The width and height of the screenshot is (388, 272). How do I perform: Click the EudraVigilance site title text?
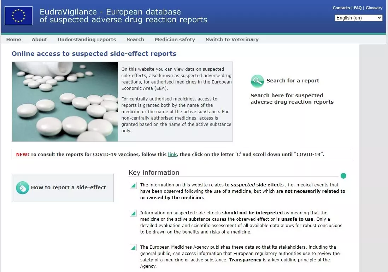123,16
